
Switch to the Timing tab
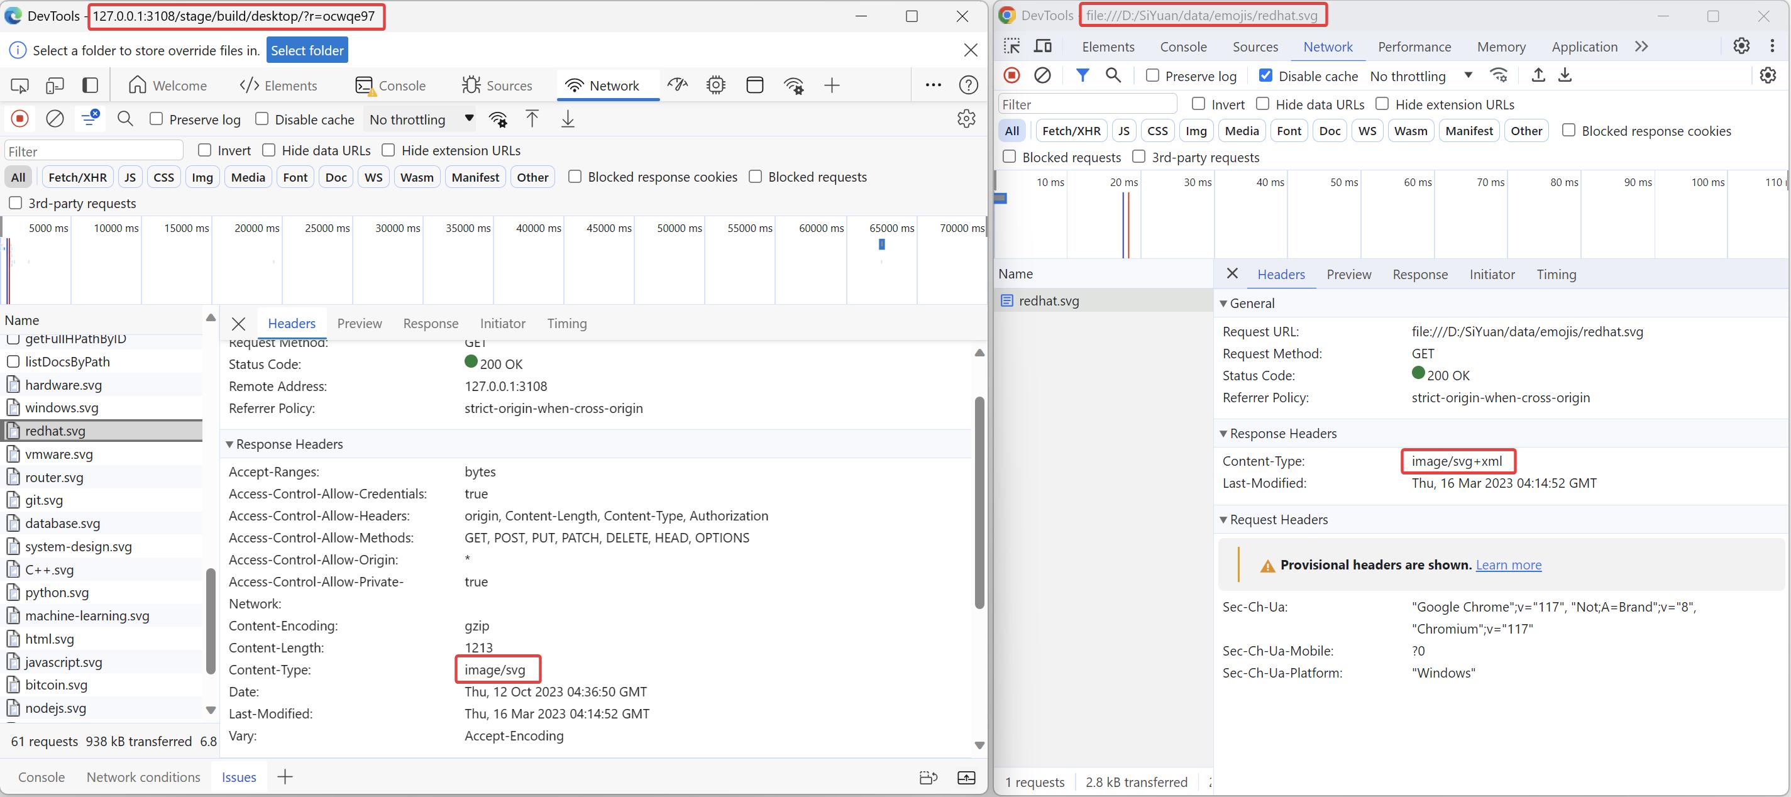point(1557,274)
